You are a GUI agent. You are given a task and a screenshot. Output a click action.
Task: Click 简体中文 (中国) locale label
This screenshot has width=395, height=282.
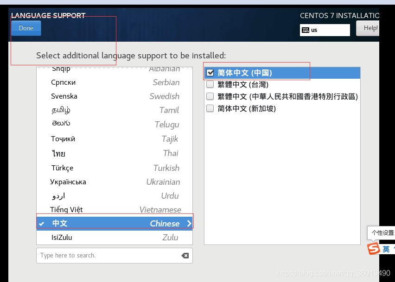(245, 73)
